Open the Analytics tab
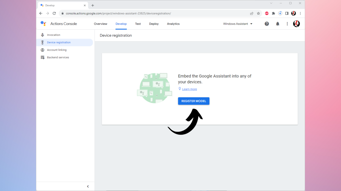Viewport: 341px width, 191px height. (173, 24)
